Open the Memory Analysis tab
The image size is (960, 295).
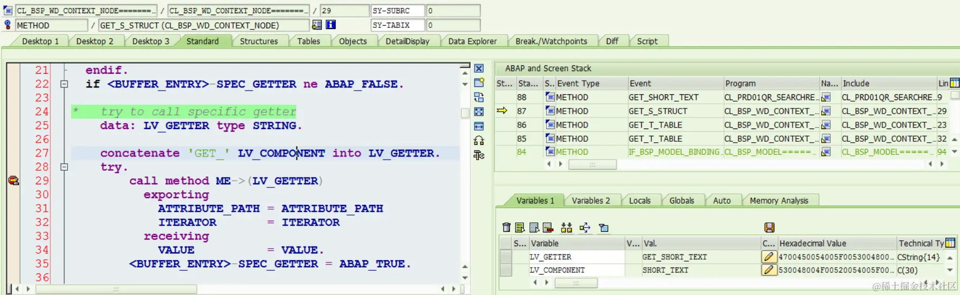(x=779, y=201)
